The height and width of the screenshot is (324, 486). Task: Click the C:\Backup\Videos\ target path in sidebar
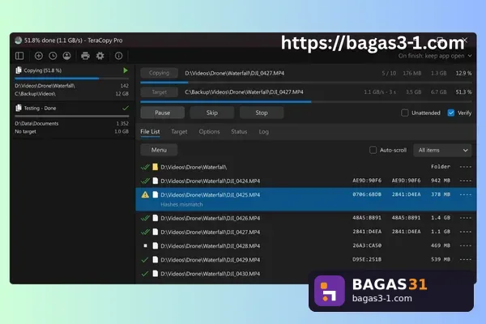[35, 94]
